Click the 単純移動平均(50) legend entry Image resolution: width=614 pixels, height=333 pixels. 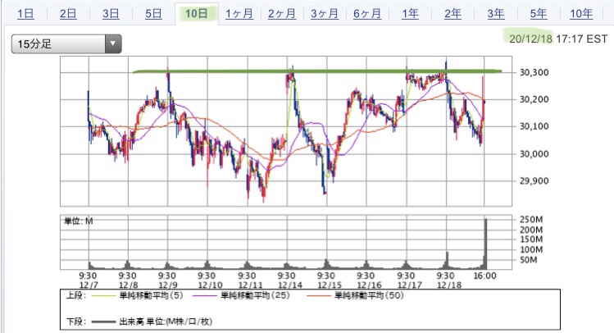(355, 295)
